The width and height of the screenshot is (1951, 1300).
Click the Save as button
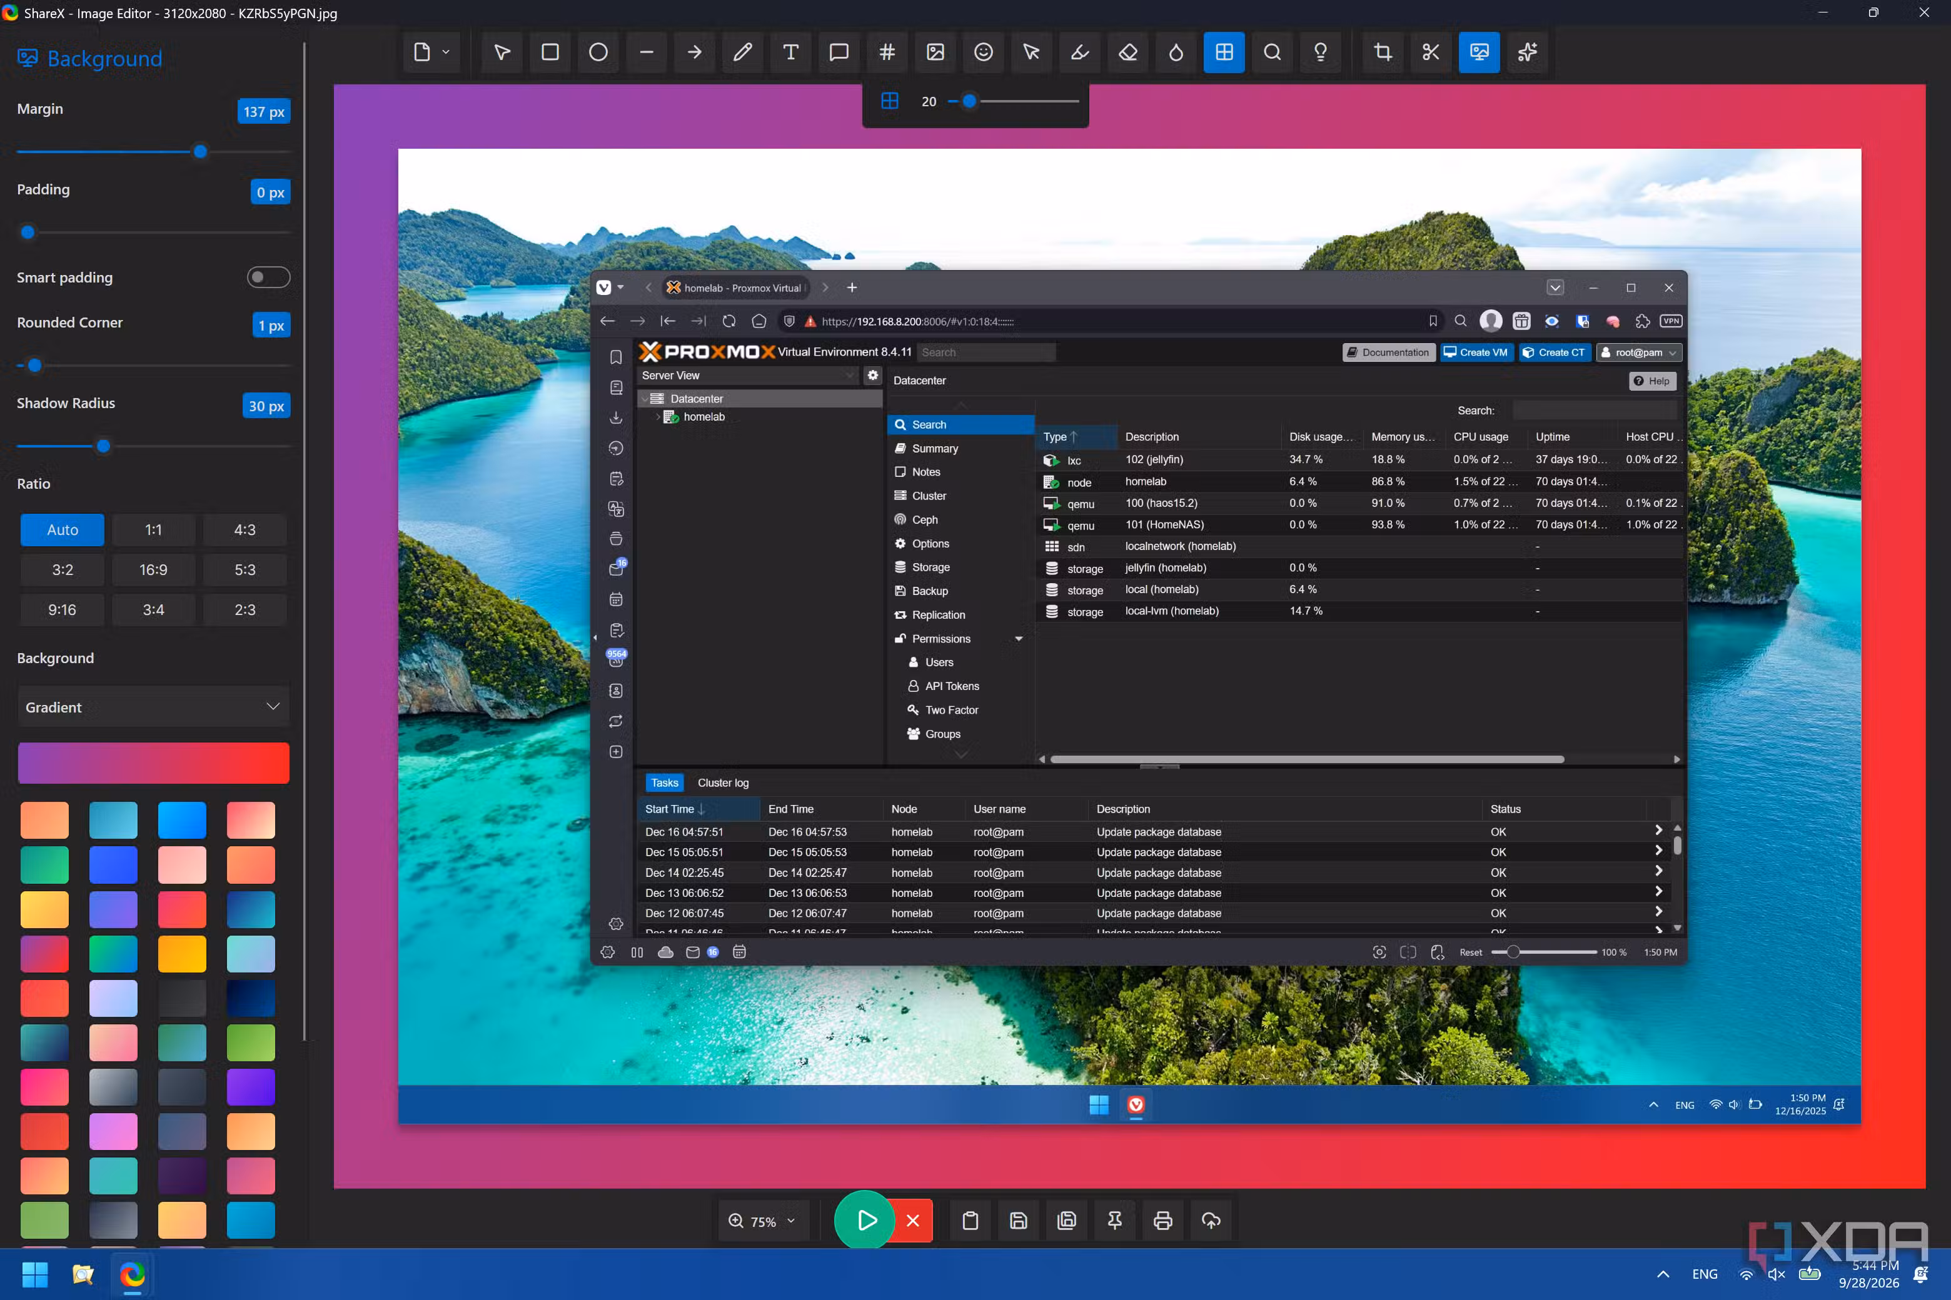tap(1067, 1221)
